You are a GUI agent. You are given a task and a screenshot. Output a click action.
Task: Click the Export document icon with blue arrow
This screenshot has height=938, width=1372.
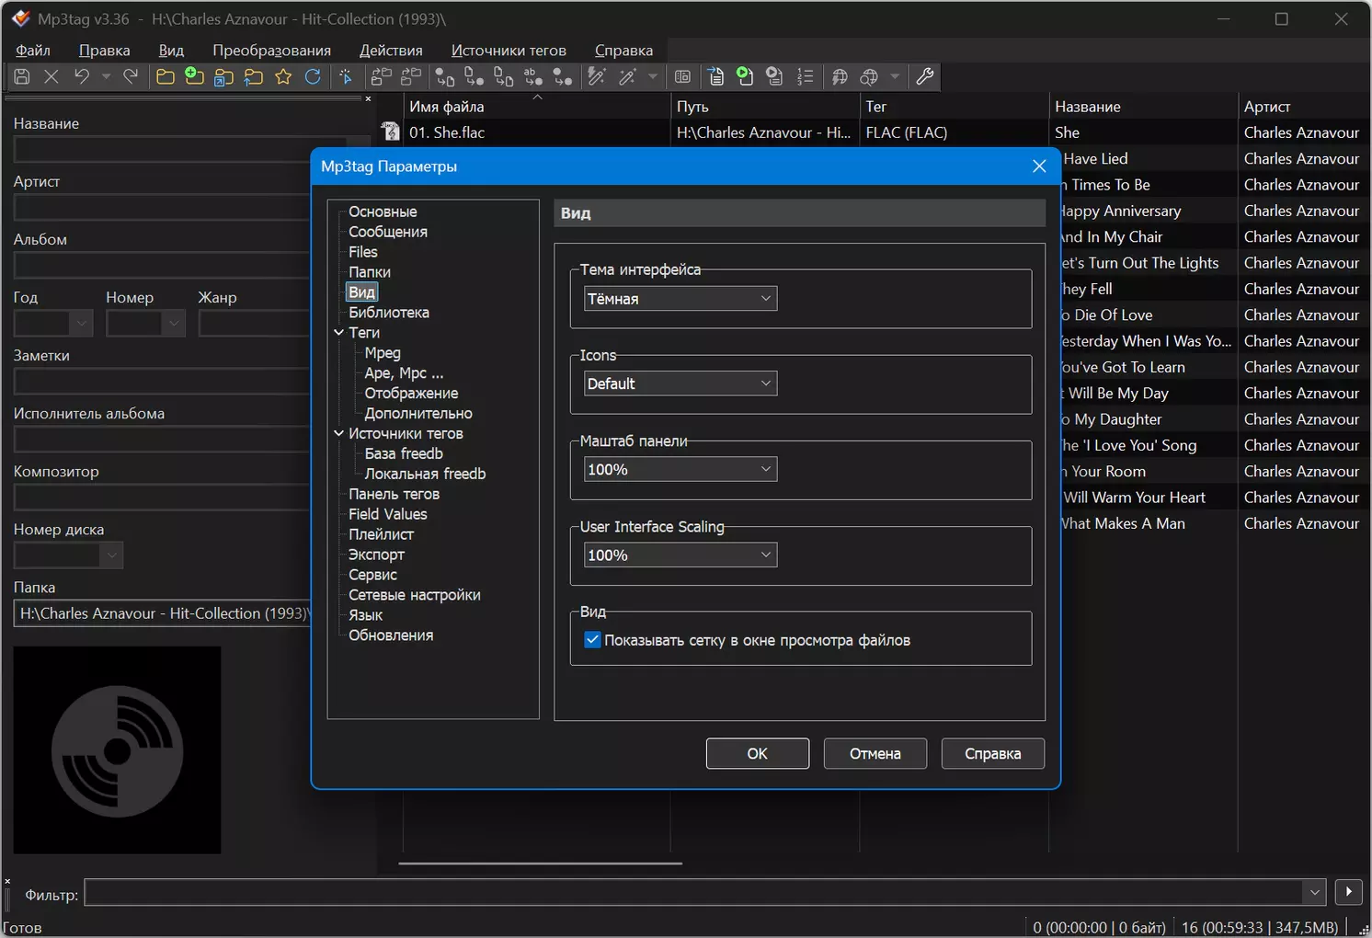tap(715, 77)
